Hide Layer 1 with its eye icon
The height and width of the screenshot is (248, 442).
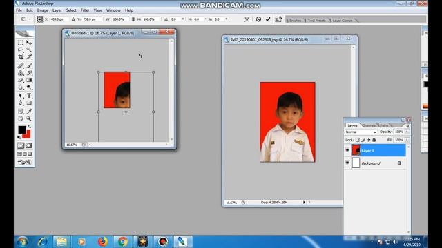(347, 150)
